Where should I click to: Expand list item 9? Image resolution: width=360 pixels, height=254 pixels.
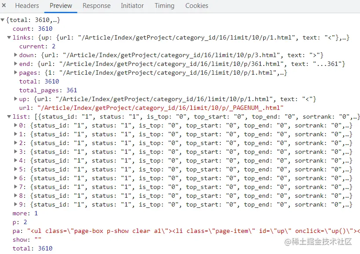[x=16, y=204]
